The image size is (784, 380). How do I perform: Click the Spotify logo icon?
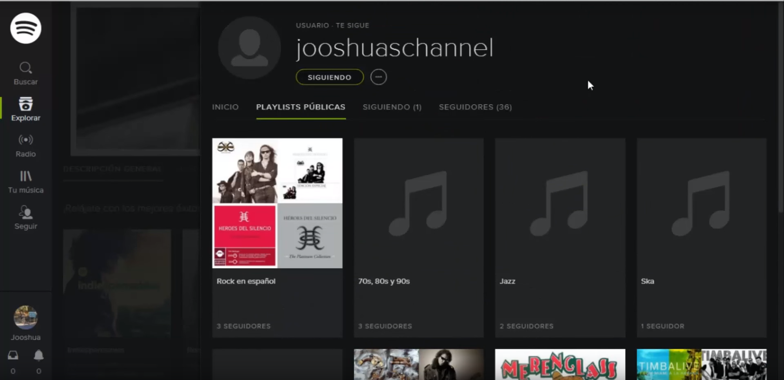[26, 28]
